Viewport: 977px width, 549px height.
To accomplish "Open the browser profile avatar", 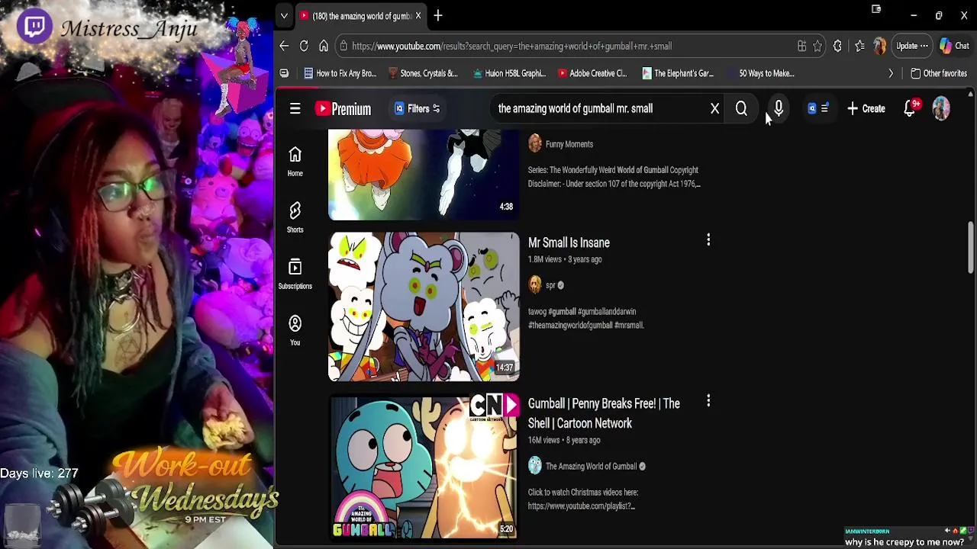I will [x=880, y=46].
